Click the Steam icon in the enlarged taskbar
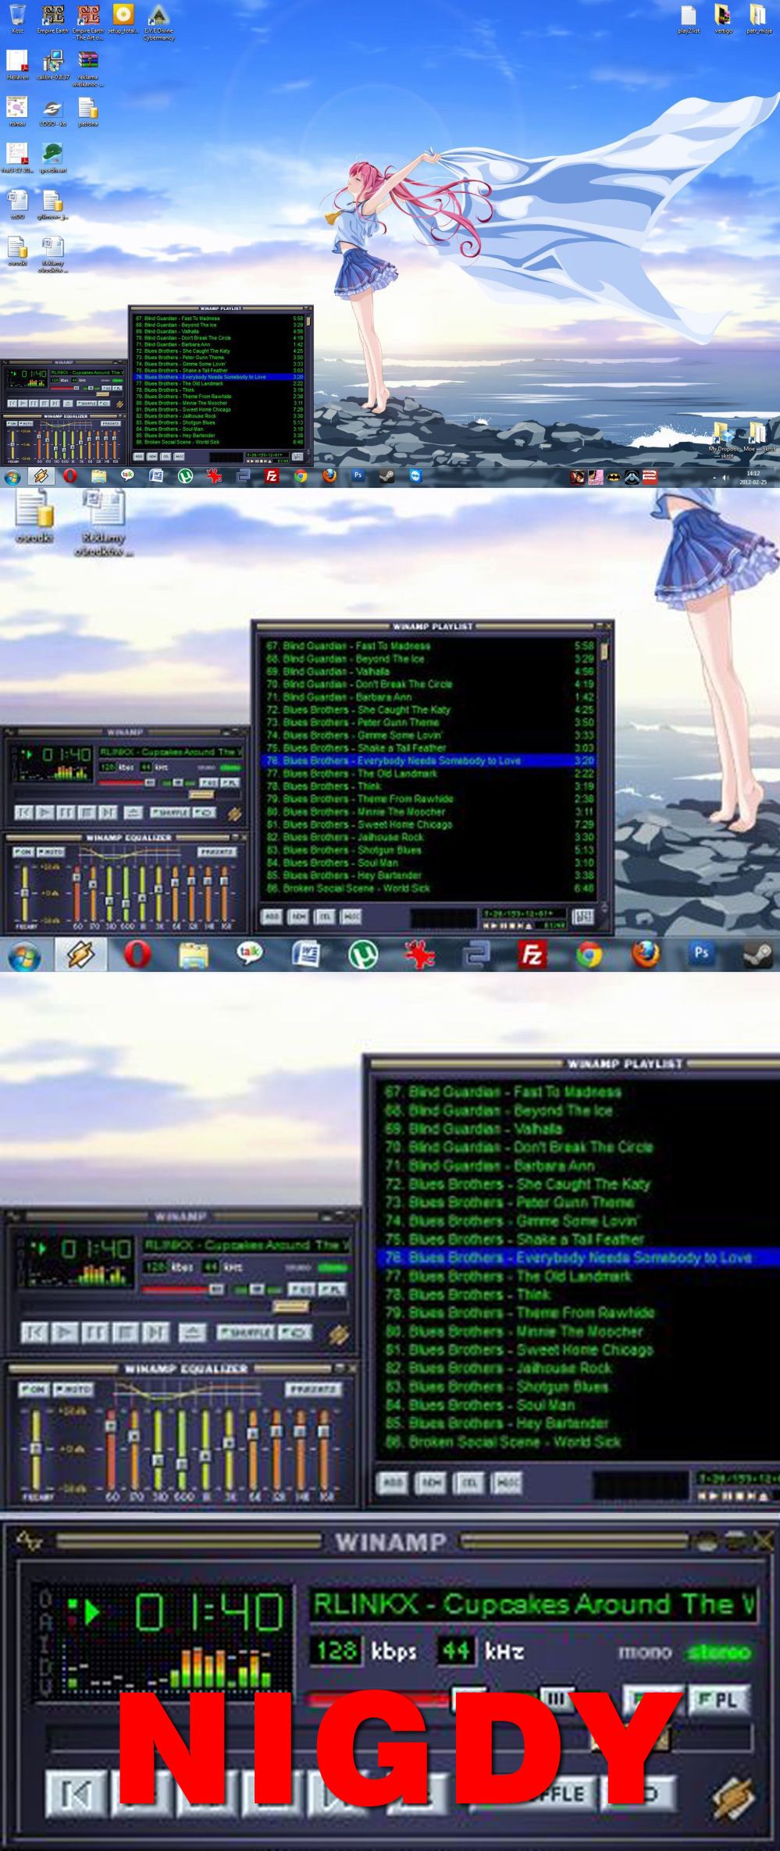Screen dimensions: 780x1851 coord(758,955)
